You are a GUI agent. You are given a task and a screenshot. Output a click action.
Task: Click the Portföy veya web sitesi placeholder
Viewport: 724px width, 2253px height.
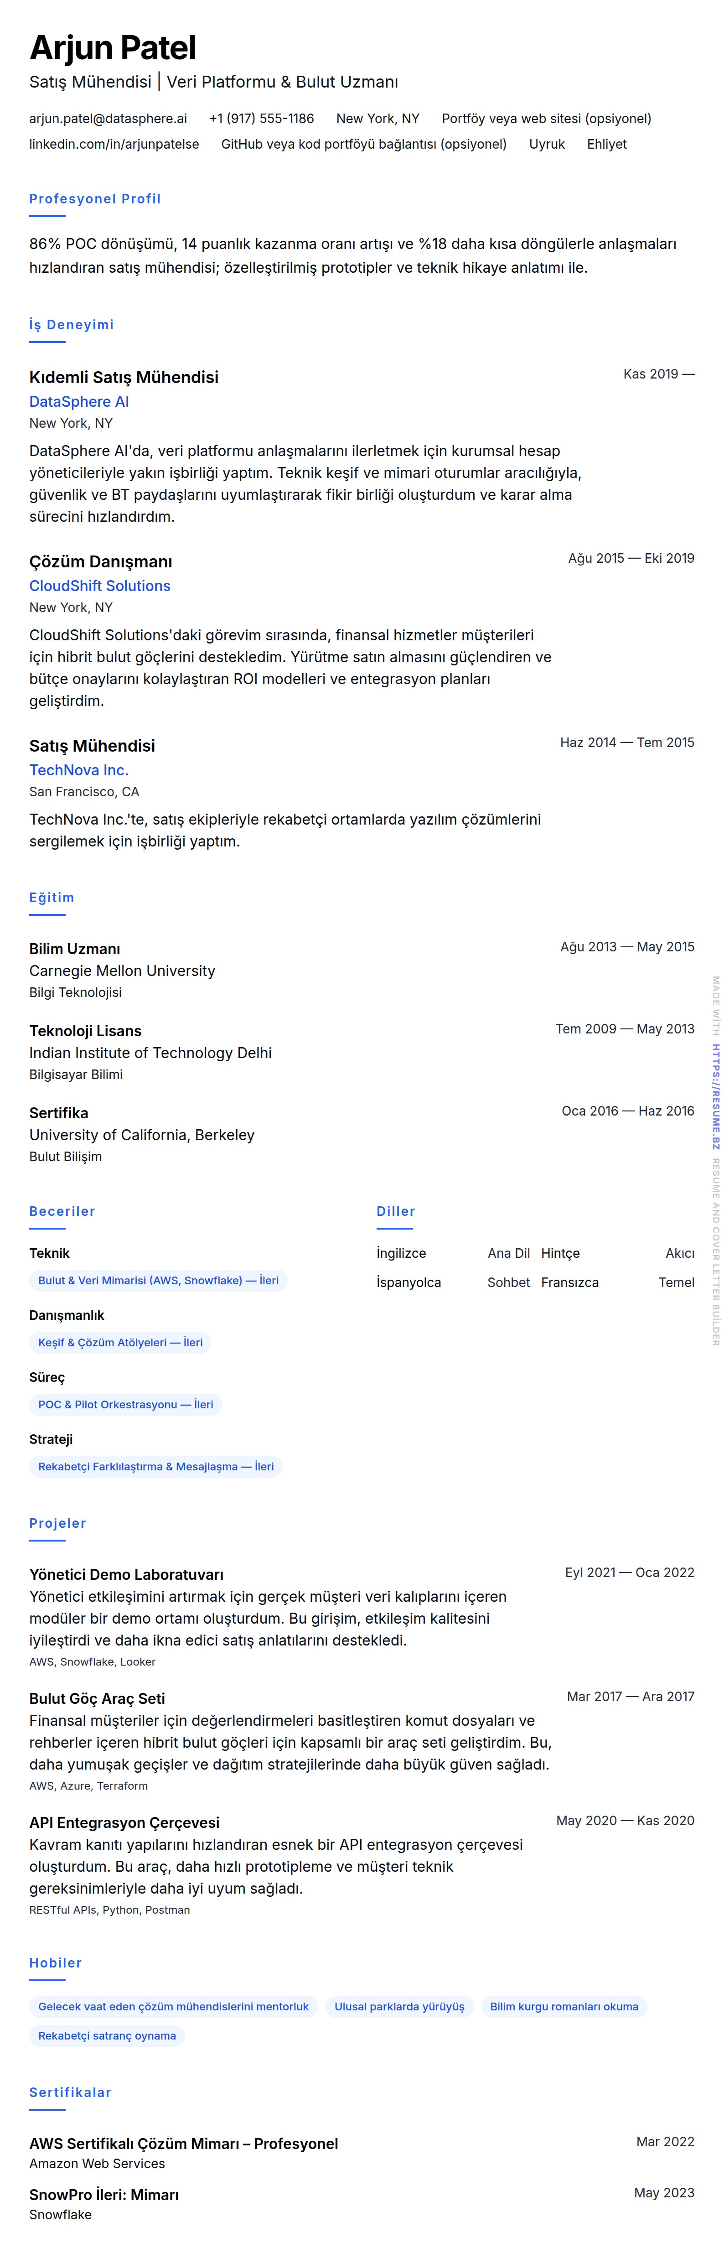pyautogui.click(x=546, y=118)
